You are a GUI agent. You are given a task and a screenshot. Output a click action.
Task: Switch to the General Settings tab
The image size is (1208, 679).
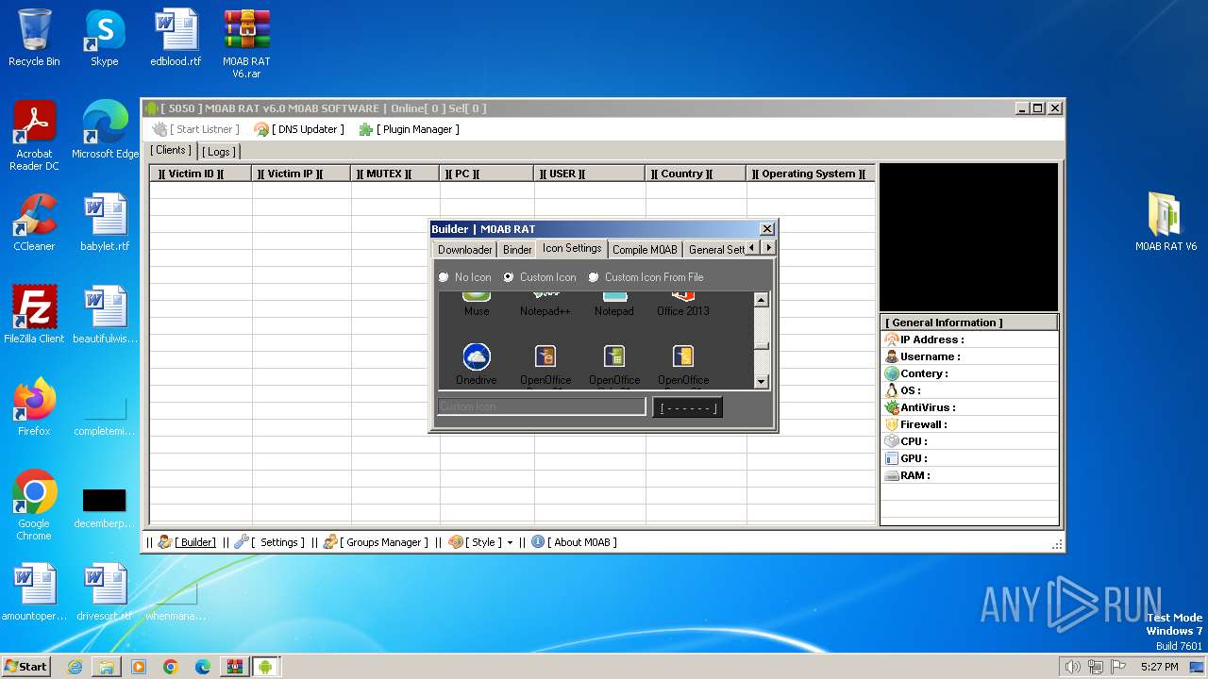coord(716,249)
